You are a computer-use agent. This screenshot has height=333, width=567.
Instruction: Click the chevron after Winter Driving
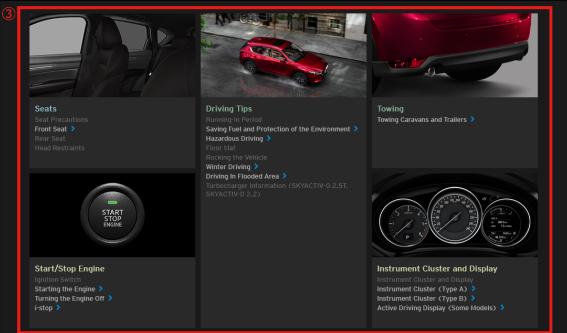point(256,167)
